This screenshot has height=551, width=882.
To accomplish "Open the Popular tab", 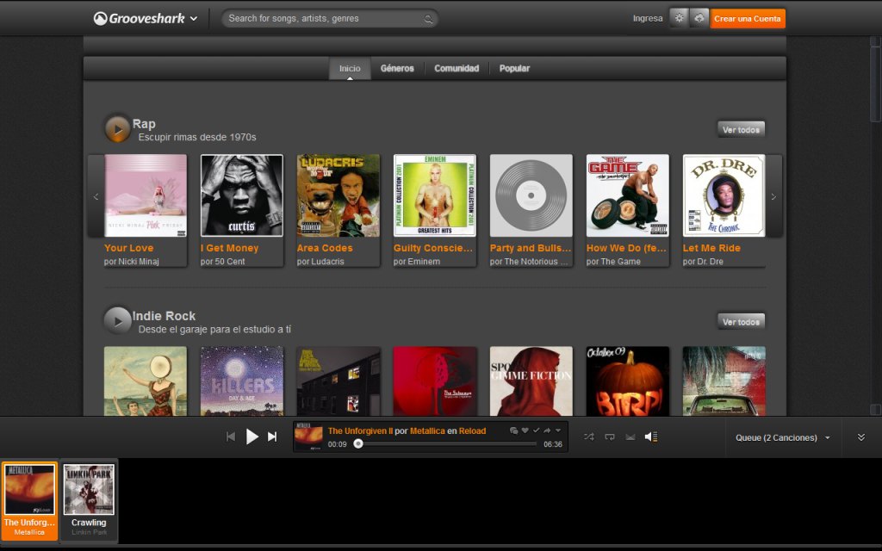I will 515,68.
